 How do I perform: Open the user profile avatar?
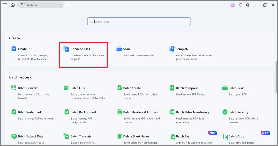233,5
